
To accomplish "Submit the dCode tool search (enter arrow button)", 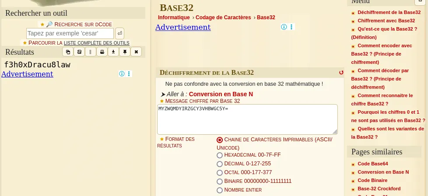I will (119, 34).
